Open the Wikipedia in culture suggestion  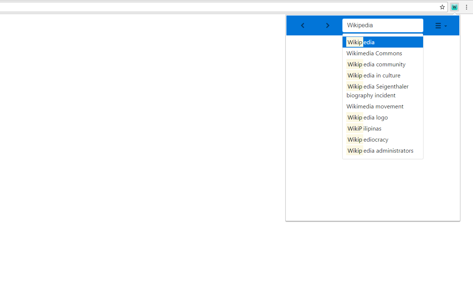(374, 75)
